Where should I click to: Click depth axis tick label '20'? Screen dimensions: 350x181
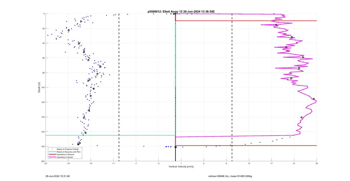tap(43, 29)
